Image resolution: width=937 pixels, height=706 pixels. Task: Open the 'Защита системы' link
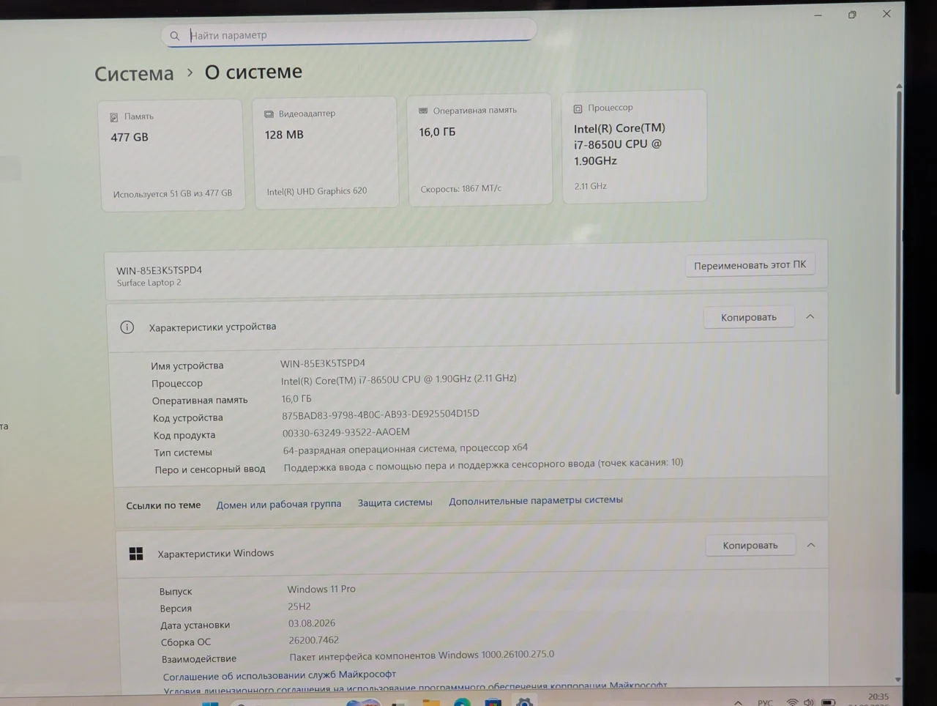pyautogui.click(x=395, y=502)
